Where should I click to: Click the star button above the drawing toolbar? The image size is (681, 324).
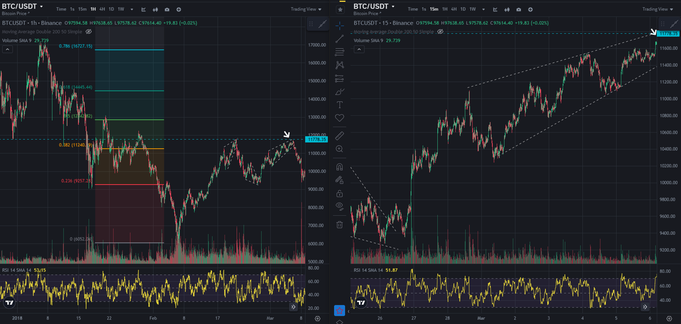click(340, 9)
